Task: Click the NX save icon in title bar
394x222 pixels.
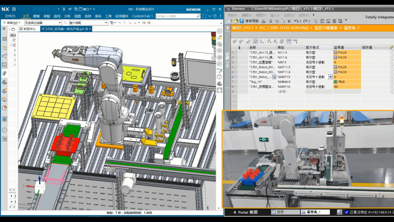Action: [x=14, y=9]
